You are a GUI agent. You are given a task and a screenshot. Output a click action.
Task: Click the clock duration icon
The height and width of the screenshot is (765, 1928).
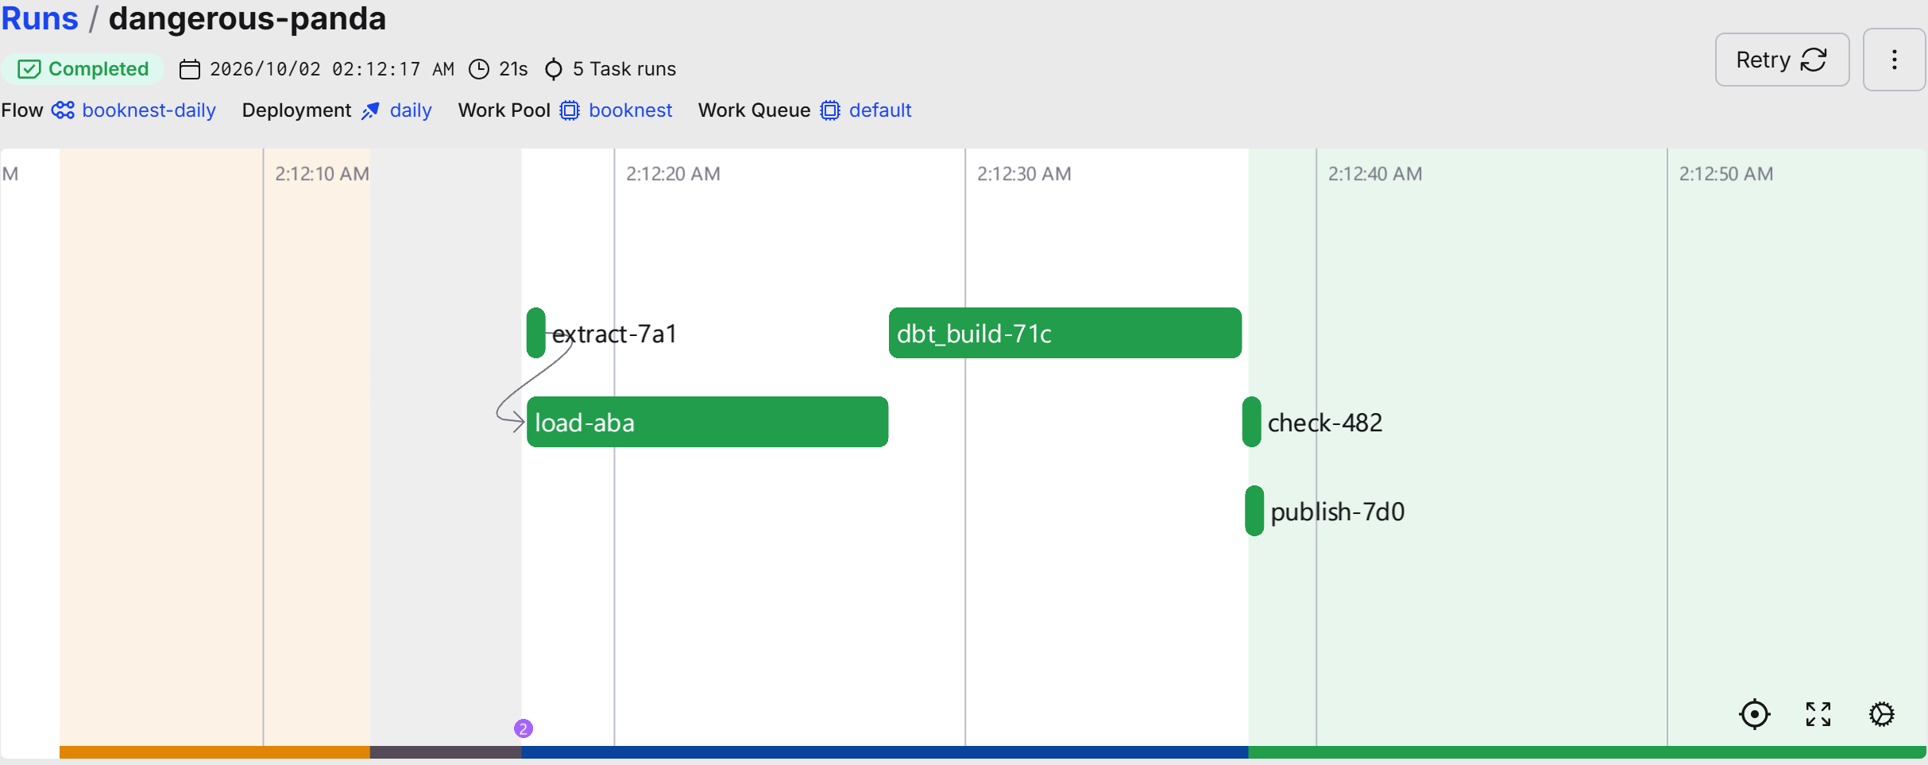pyautogui.click(x=479, y=69)
